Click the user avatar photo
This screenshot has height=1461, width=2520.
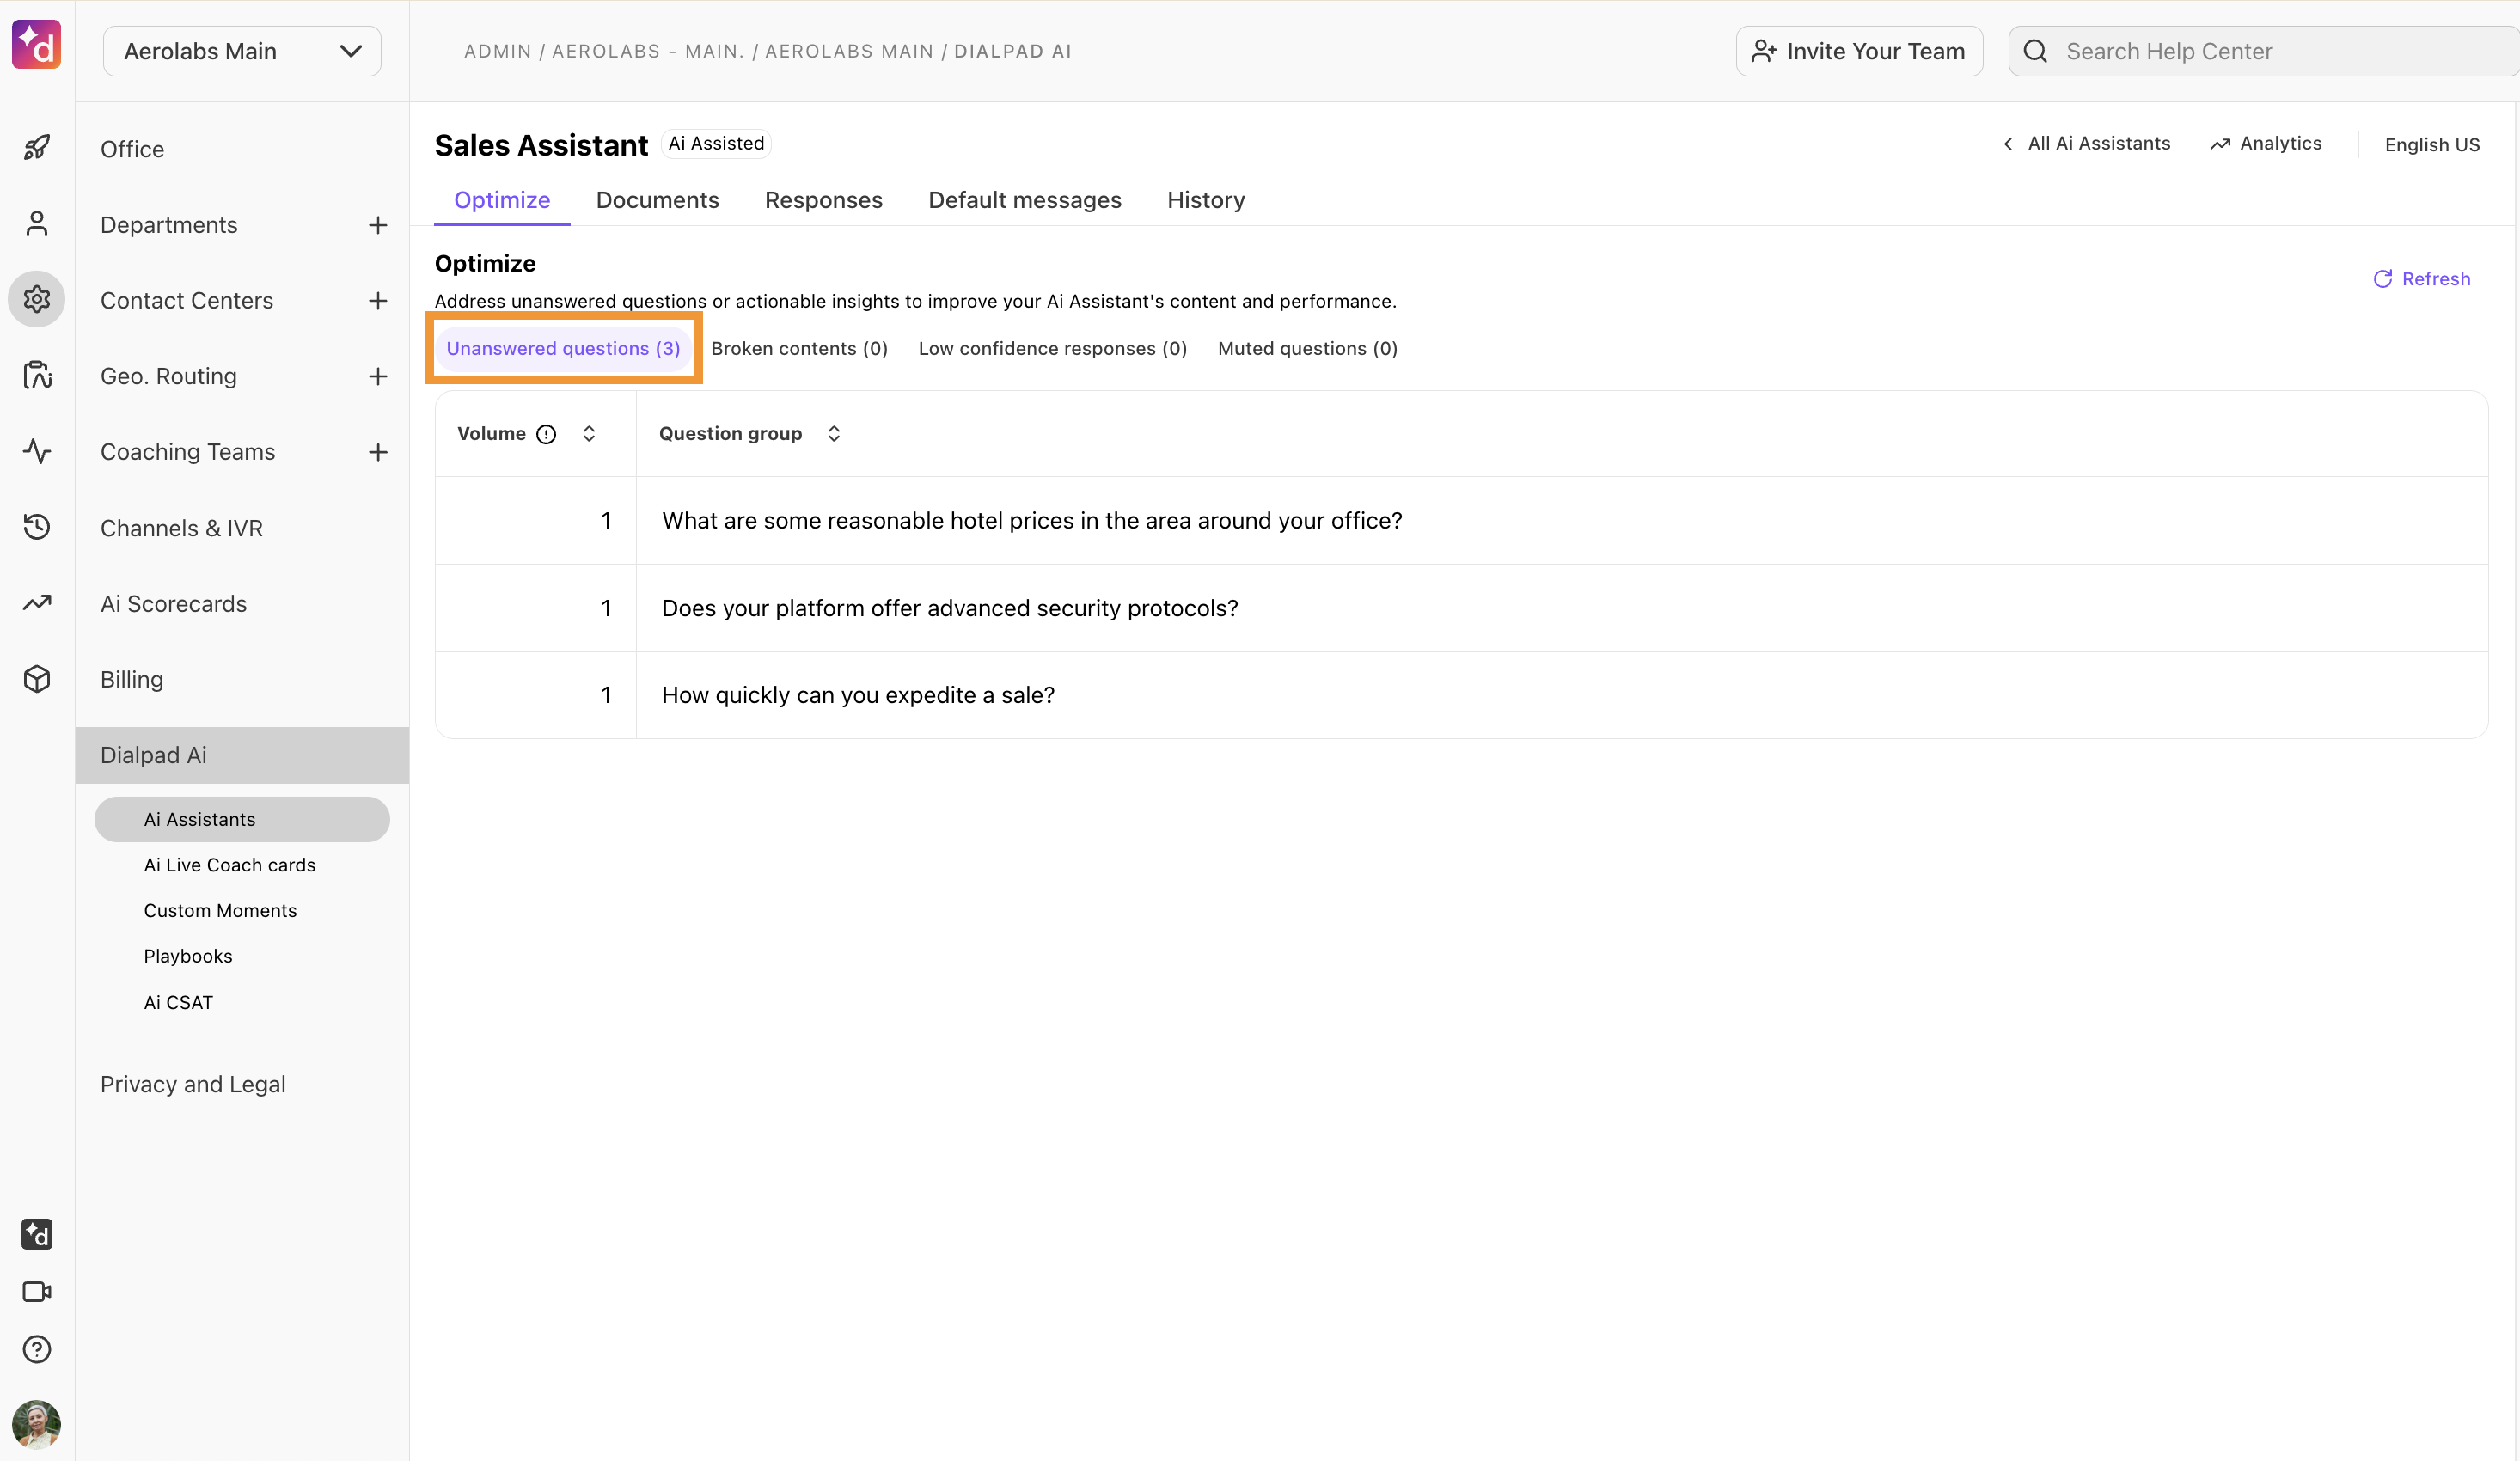tap(37, 1424)
